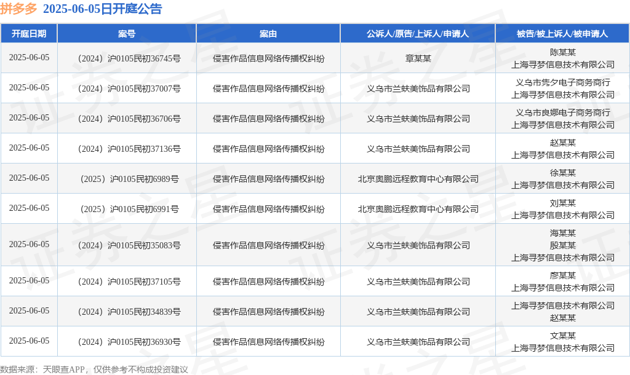
Task: Click 上海寻梦信息技术有限公司 in 36745号 row
Action: pos(562,64)
